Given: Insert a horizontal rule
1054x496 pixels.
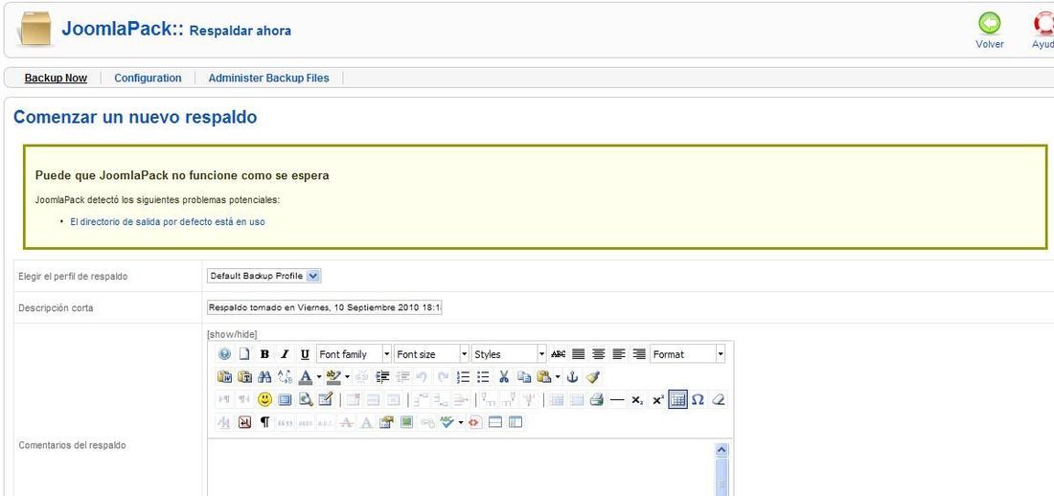Looking at the screenshot, I should pos(617,400).
